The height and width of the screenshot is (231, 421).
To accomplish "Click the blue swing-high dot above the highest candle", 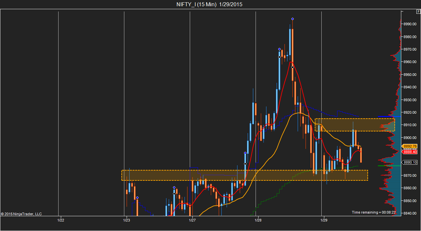I will click(x=292, y=19).
